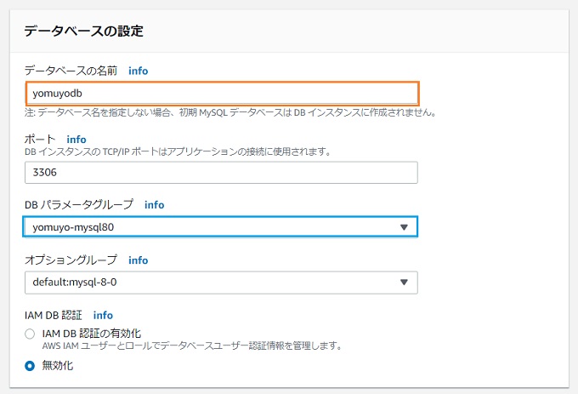
Task: Open info link beside ポート label
Action: pyautogui.click(x=76, y=140)
